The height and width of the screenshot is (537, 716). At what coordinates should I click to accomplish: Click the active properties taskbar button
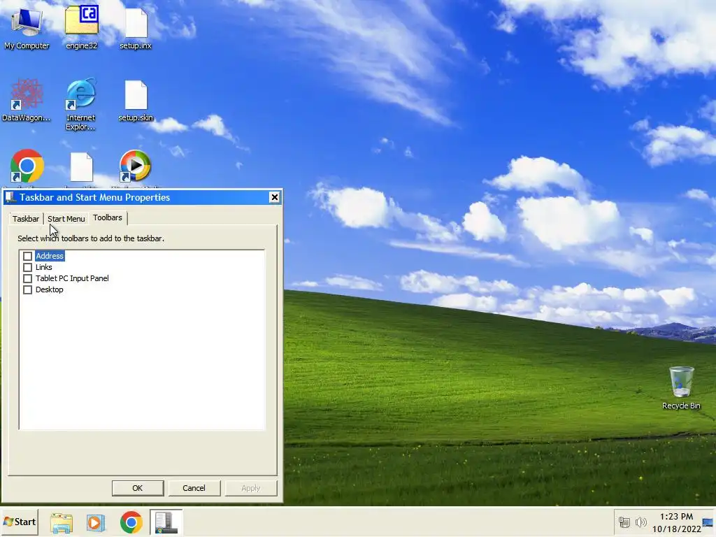pos(166,522)
